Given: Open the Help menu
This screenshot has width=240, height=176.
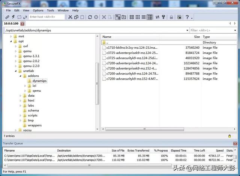Looking at the screenshot, I should [x=75, y=10].
